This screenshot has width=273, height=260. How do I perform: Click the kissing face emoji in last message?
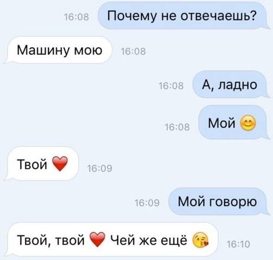[200, 240]
